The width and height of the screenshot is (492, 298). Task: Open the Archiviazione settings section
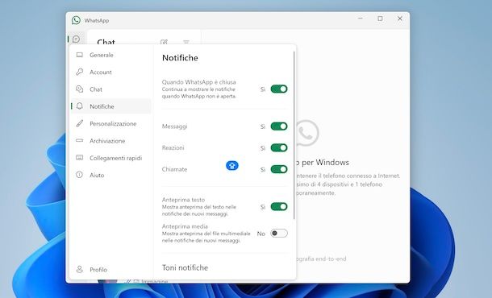pyautogui.click(x=111, y=141)
